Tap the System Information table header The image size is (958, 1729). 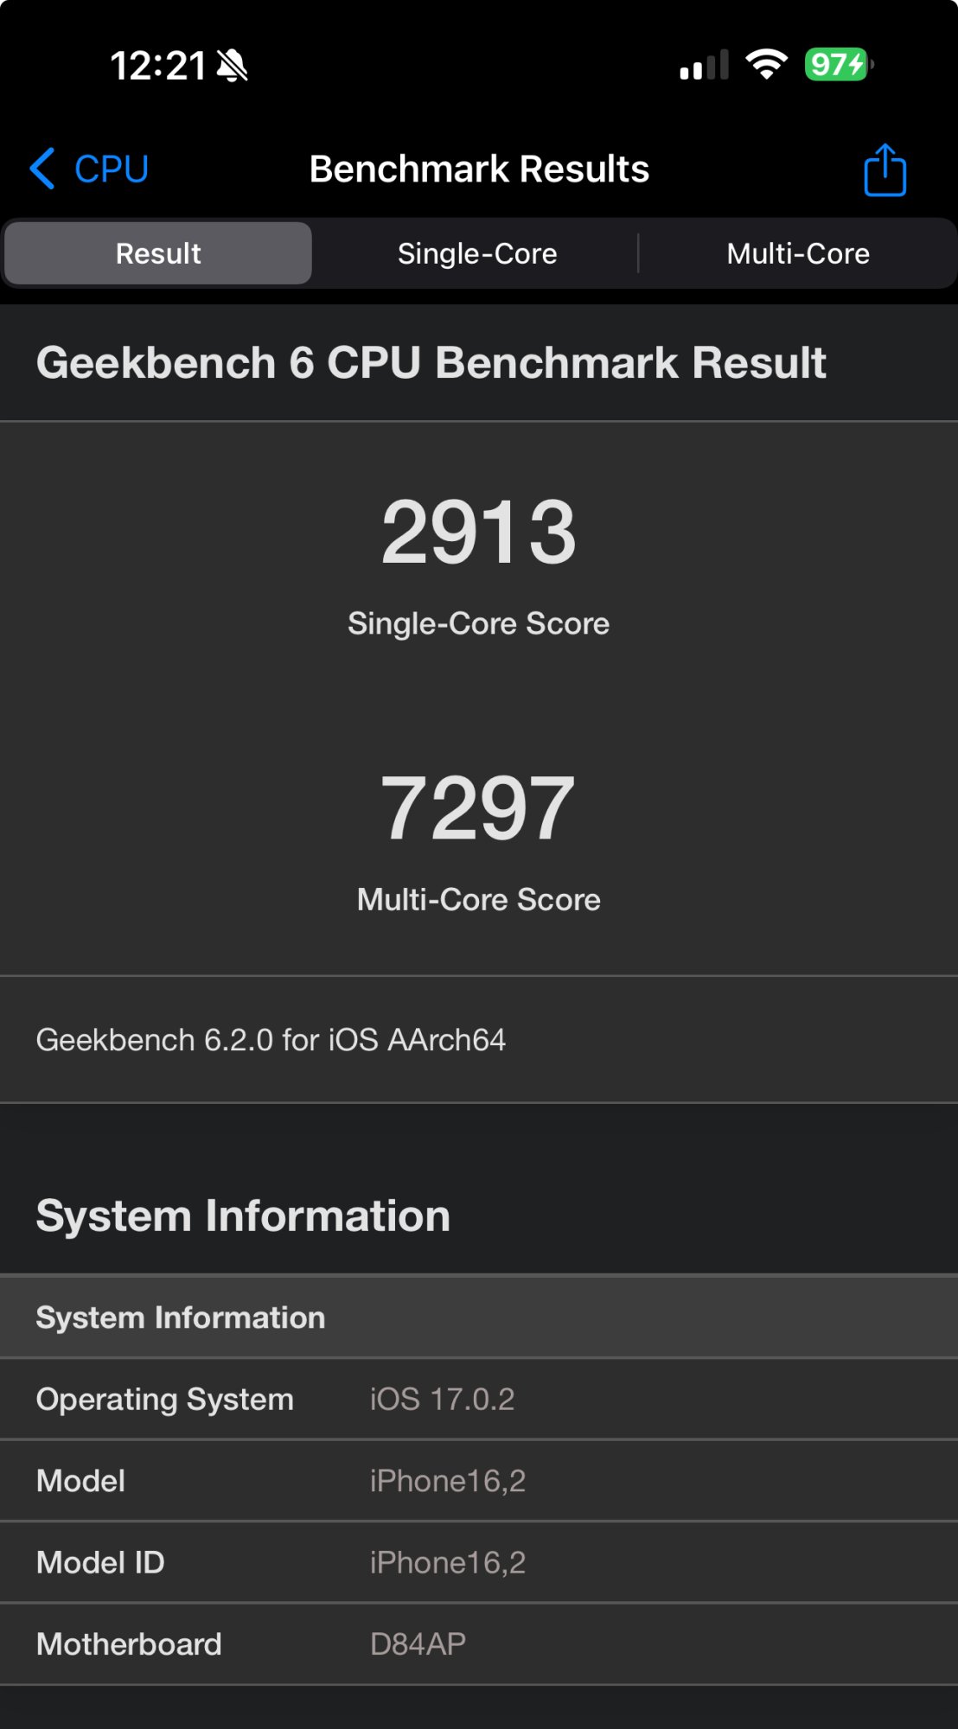tap(479, 1317)
